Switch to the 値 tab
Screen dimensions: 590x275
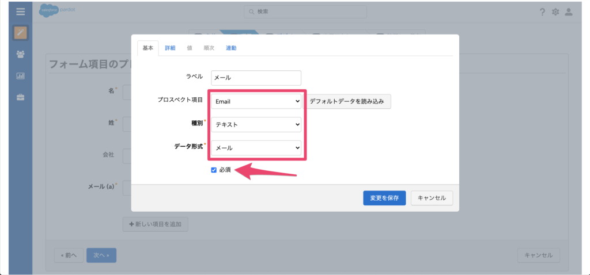click(x=190, y=48)
